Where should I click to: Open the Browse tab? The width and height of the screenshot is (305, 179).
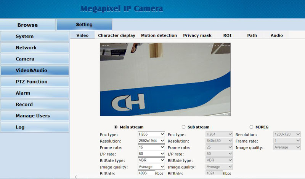[27, 25]
